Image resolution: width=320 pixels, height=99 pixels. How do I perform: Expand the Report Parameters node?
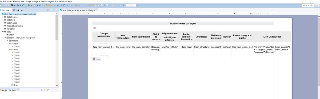click(3, 26)
